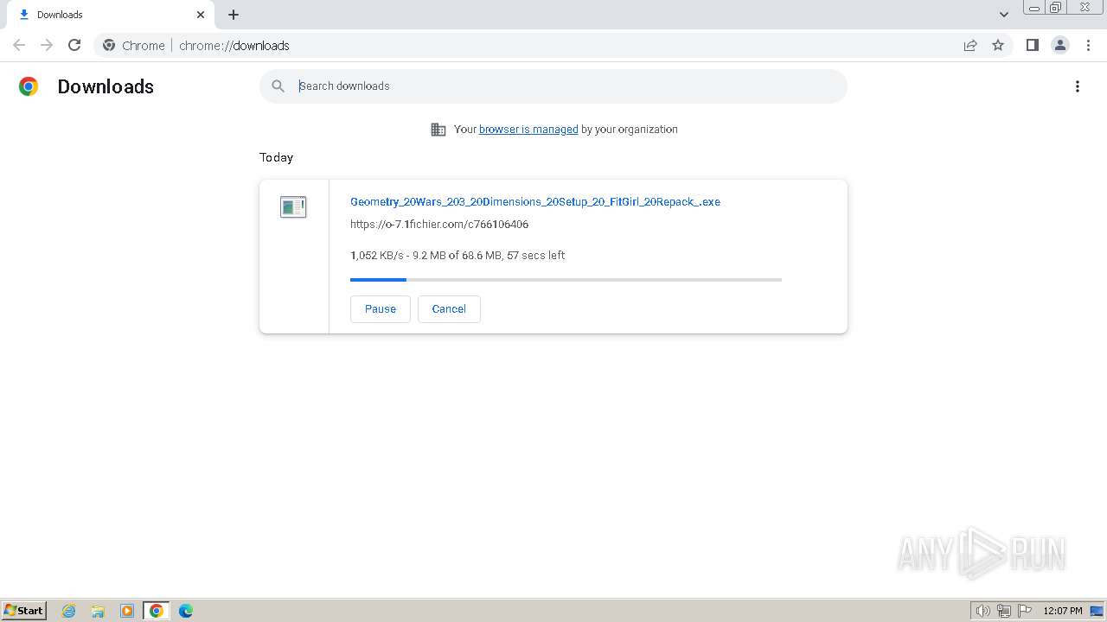This screenshot has height=622, width=1107.
Task: Open the Windows Start menu
Action: pyautogui.click(x=24, y=611)
